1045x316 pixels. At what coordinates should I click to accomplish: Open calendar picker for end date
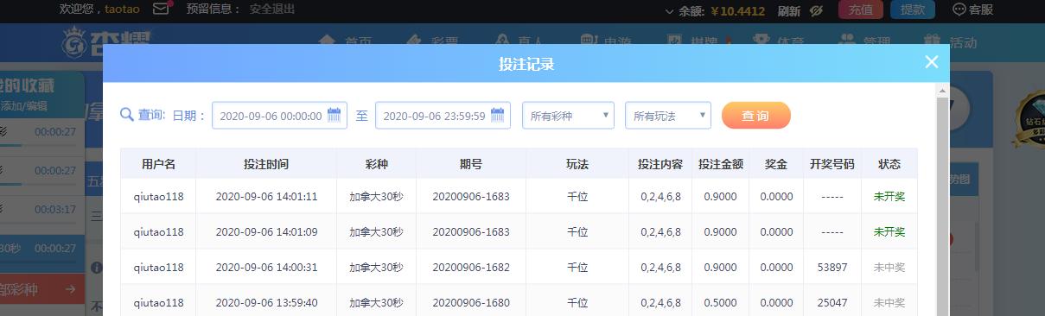[497, 116]
